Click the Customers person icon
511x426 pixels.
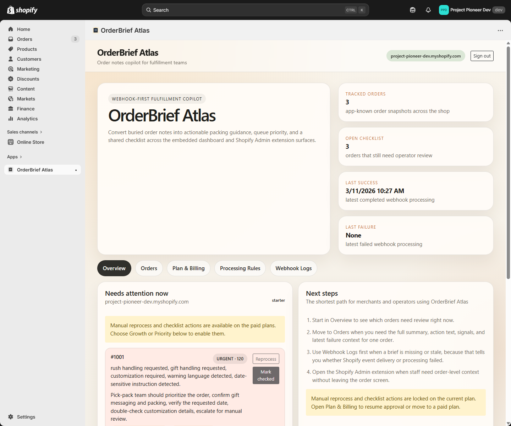[x=11, y=59]
